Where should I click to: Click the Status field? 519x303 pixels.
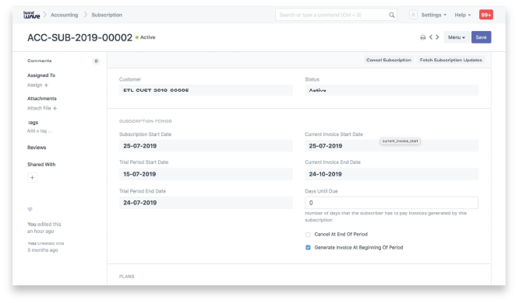[x=391, y=90]
